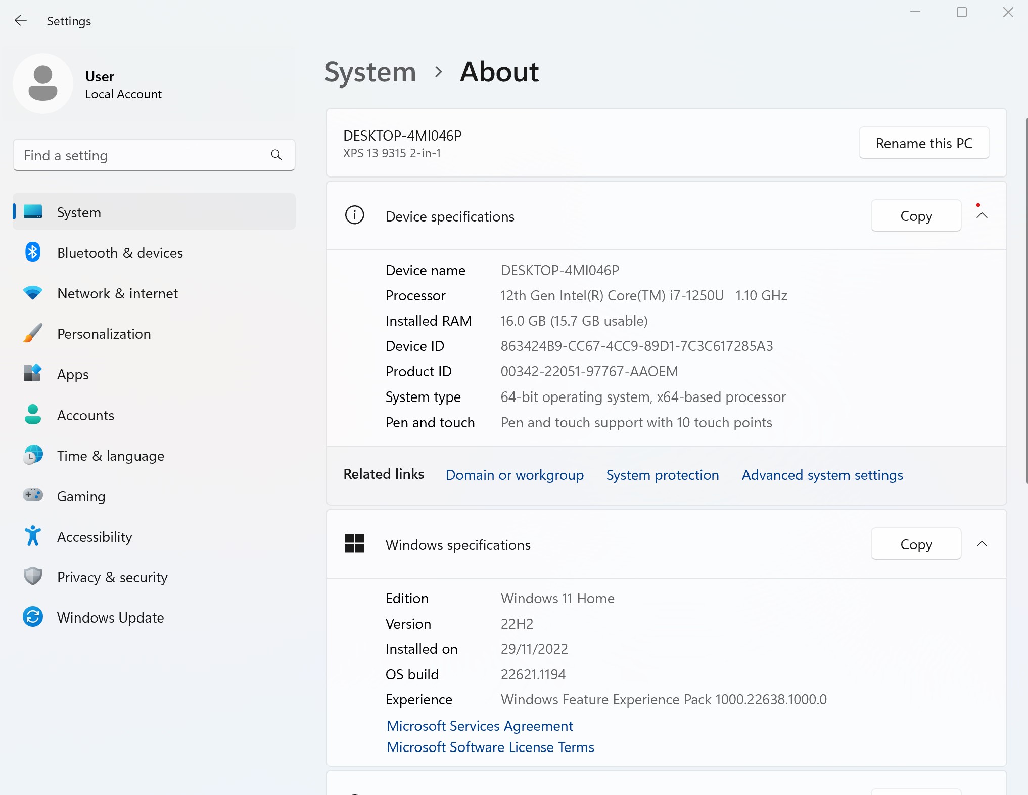Click the Apps icon in sidebar

33,374
